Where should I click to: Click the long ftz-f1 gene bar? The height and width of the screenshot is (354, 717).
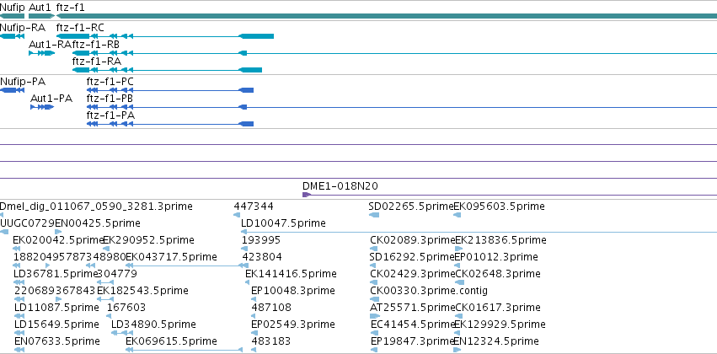[387, 16]
